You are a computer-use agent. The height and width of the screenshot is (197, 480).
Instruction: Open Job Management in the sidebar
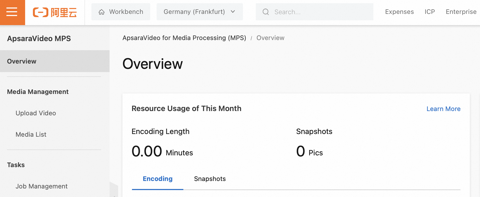click(41, 186)
